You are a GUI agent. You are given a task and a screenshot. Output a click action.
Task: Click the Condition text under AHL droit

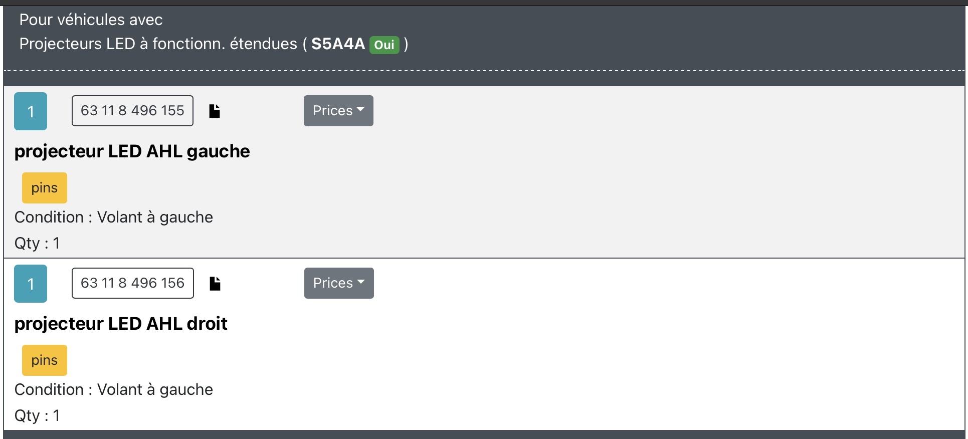click(114, 389)
